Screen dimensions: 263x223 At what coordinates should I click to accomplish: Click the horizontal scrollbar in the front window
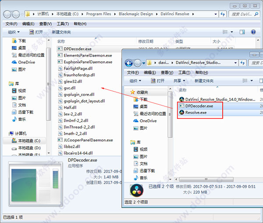(x=206, y=179)
